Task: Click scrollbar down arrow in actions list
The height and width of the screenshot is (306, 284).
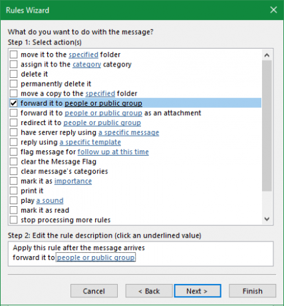Action: [267, 219]
